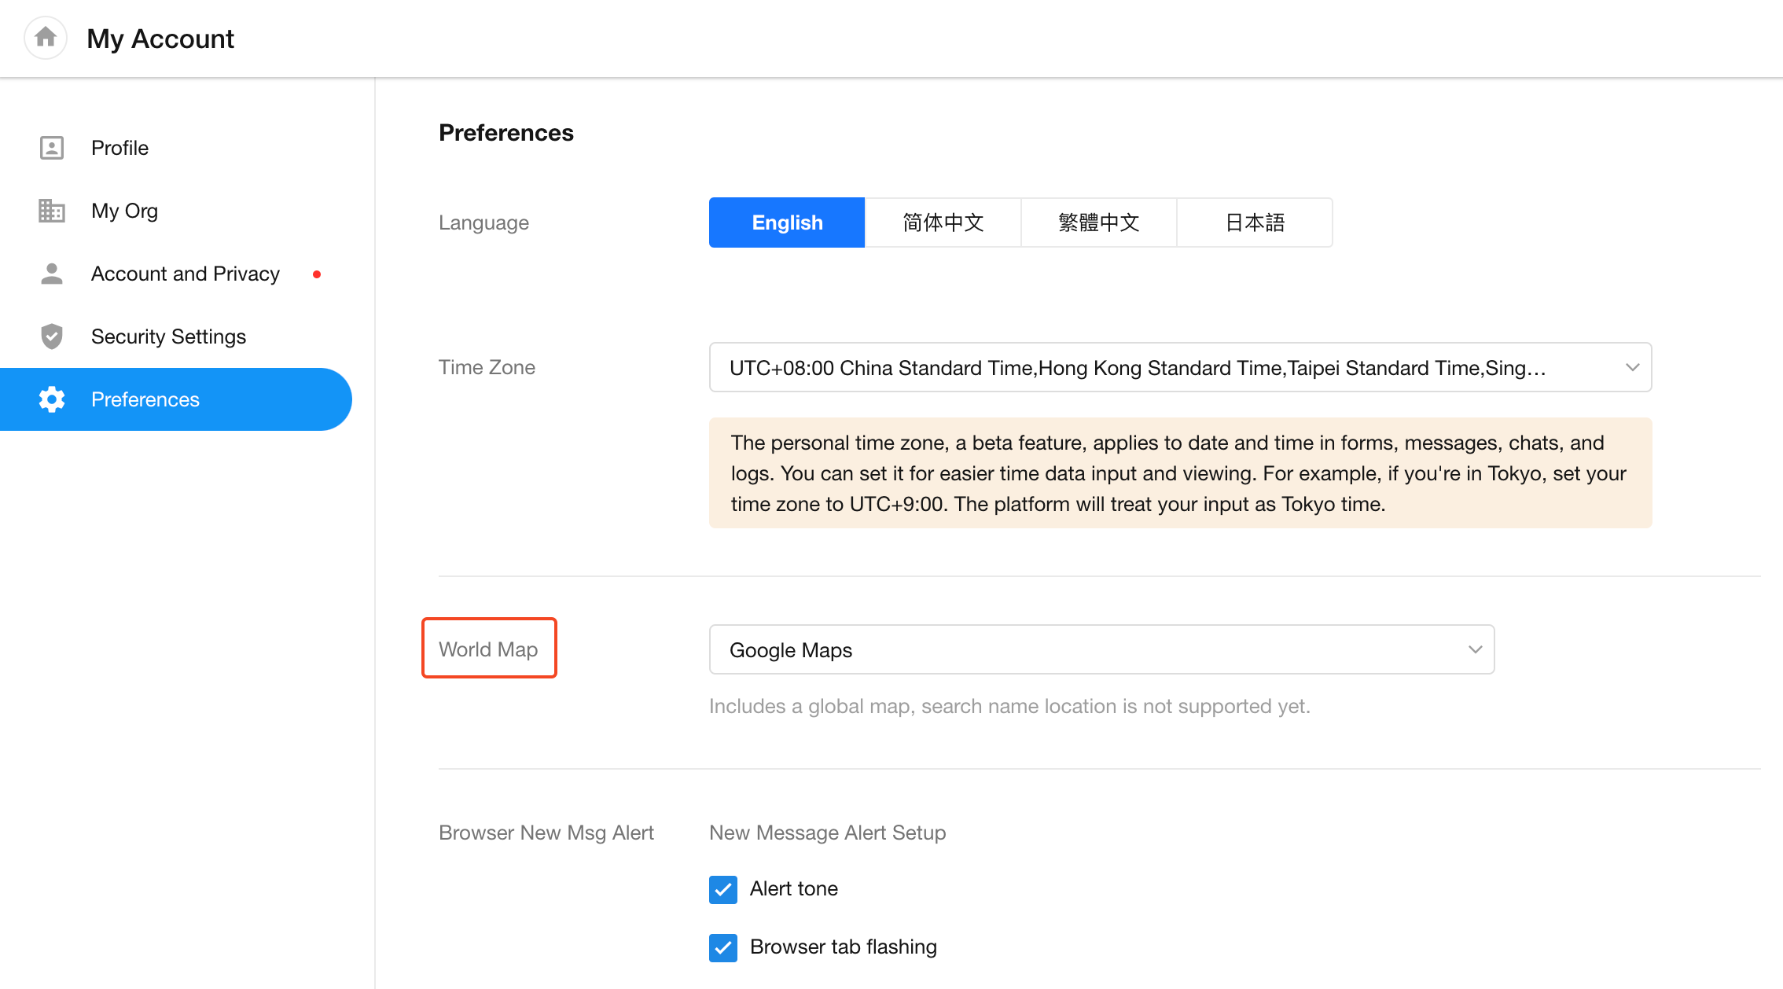Open the My Org menu item

click(124, 211)
